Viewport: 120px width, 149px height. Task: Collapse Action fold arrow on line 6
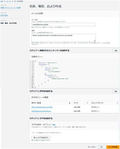34,70
